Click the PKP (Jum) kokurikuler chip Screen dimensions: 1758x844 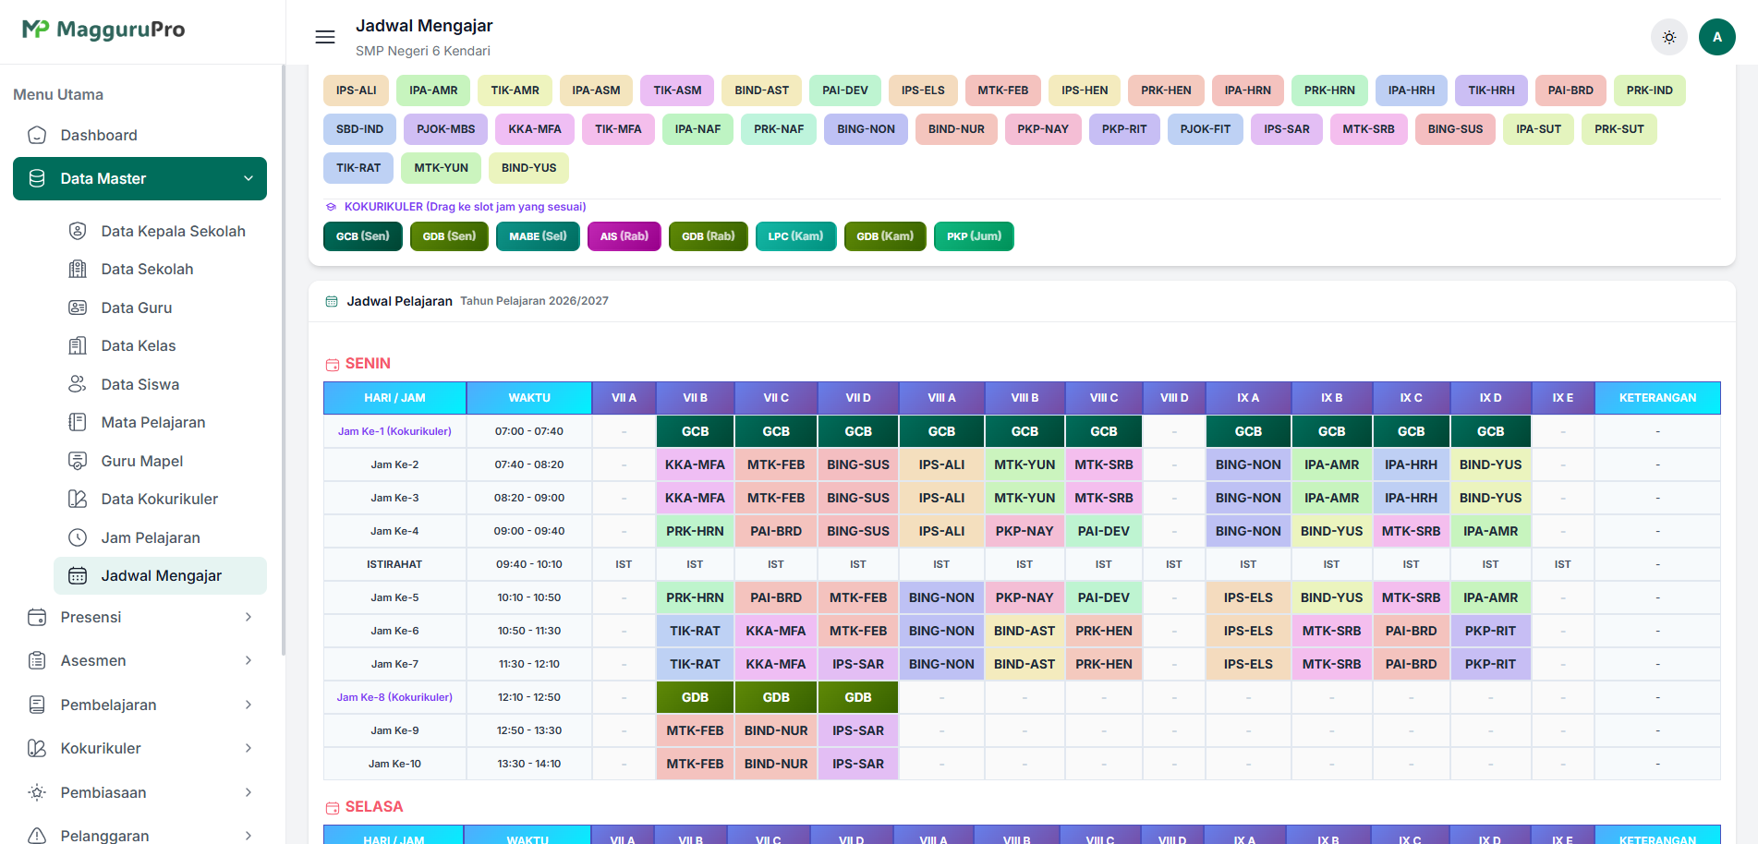(974, 236)
